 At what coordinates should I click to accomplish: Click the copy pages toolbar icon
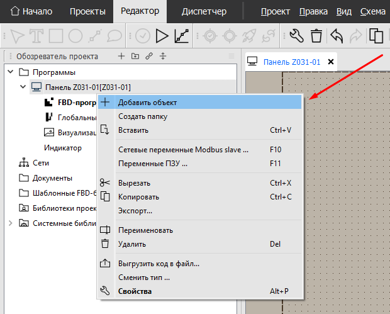pos(377,36)
